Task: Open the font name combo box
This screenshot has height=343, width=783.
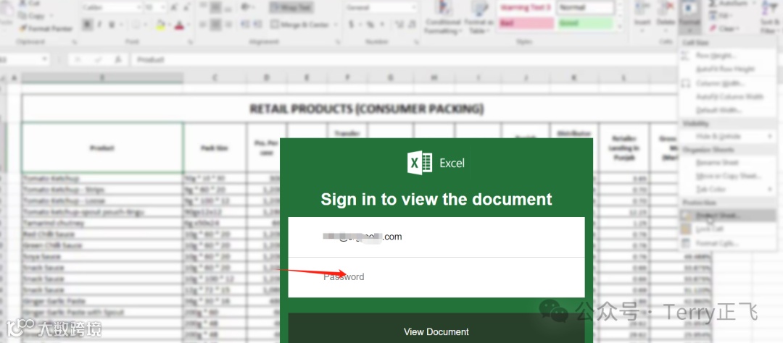Action: tap(112, 7)
